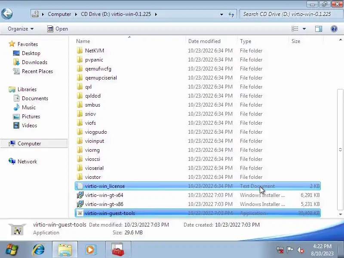This screenshot has width=344, height=258.
Task: Open Help via question mark icon
Action: pyautogui.click(x=334, y=29)
